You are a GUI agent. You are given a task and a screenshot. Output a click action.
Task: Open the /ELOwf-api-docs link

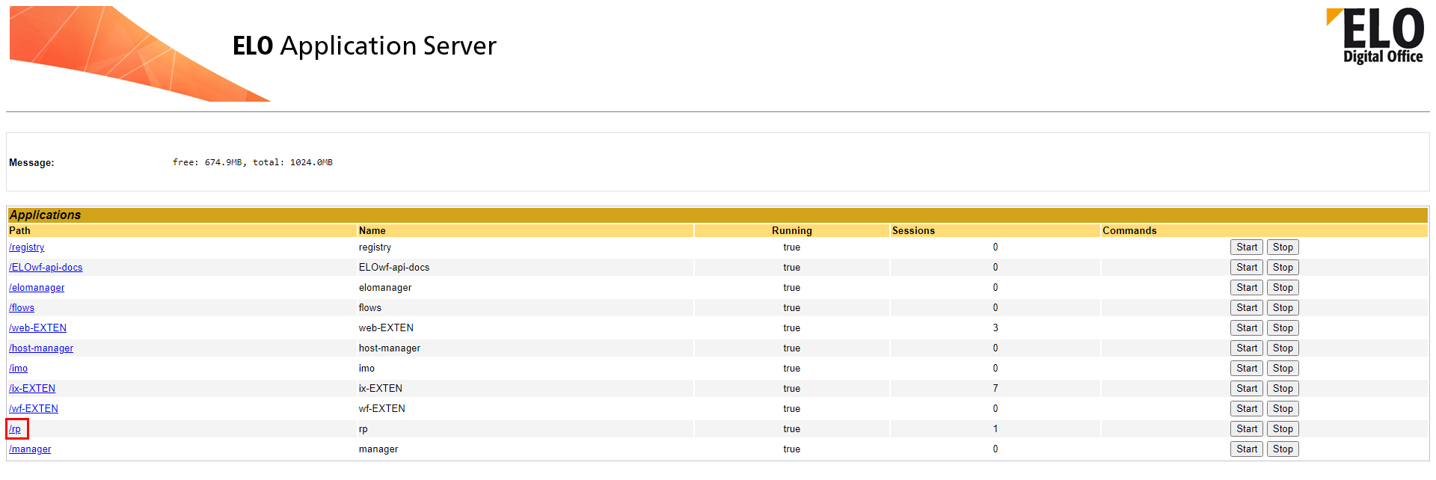46,268
